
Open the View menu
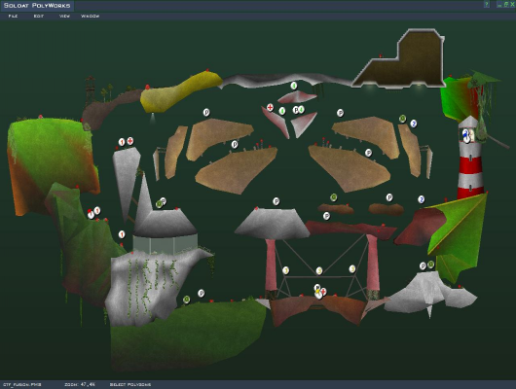64,16
